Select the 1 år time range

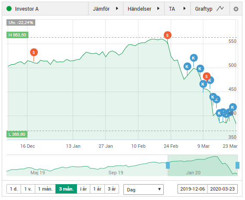coord(98,189)
